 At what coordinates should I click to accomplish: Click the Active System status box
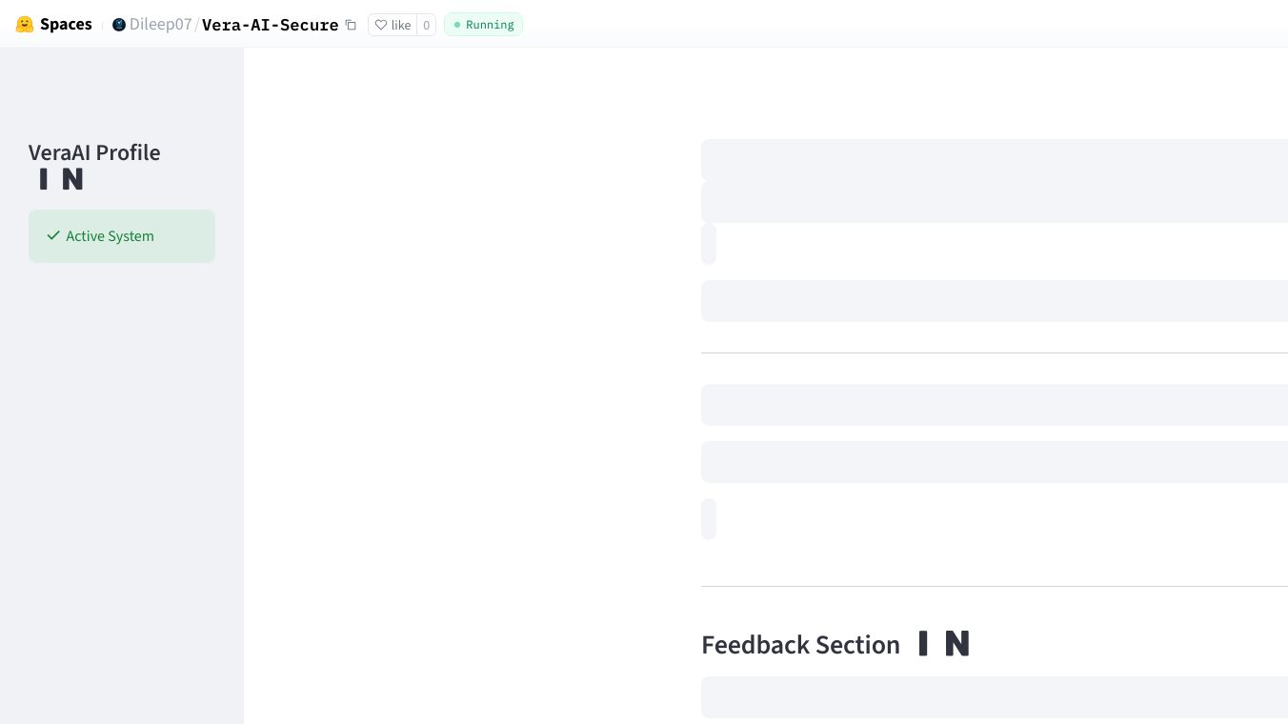(122, 236)
